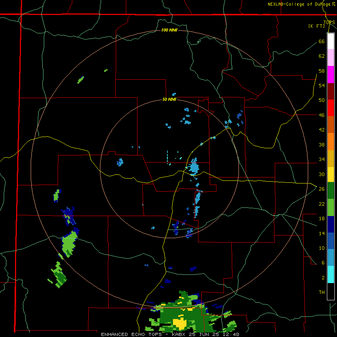Click the 'TH' legend label
Viewport: 337px width, 337px height.
[322, 292]
